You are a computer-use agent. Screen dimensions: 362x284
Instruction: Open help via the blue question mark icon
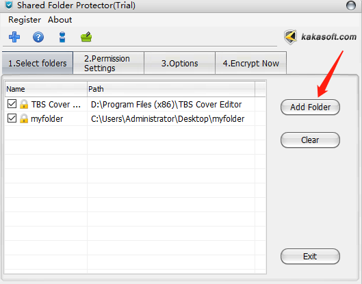pos(38,37)
